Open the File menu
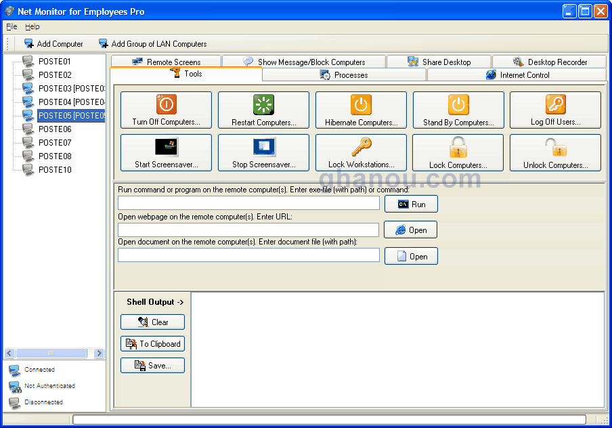This screenshot has height=428, width=612. [x=12, y=26]
